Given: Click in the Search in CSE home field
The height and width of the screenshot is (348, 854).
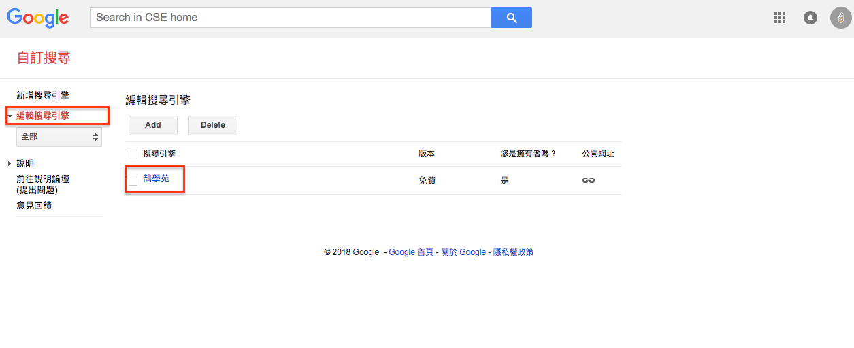Looking at the screenshot, I should tap(291, 18).
